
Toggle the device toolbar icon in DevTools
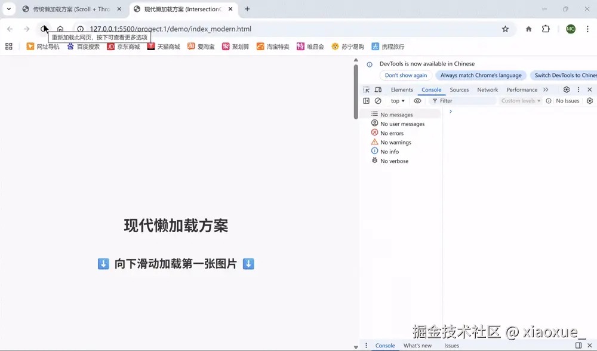tap(377, 90)
